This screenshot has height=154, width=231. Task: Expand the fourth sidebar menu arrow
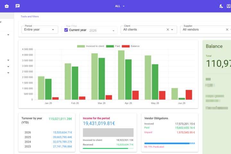[8, 73]
